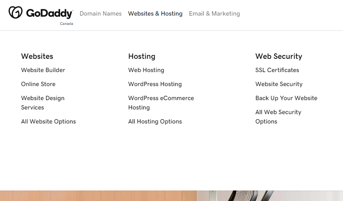View All Hosting Options

pyautogui.click(x=155, y=122)
